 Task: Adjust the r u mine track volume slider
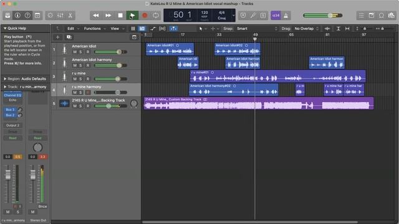pyautogui.click(x=110, y=79)
